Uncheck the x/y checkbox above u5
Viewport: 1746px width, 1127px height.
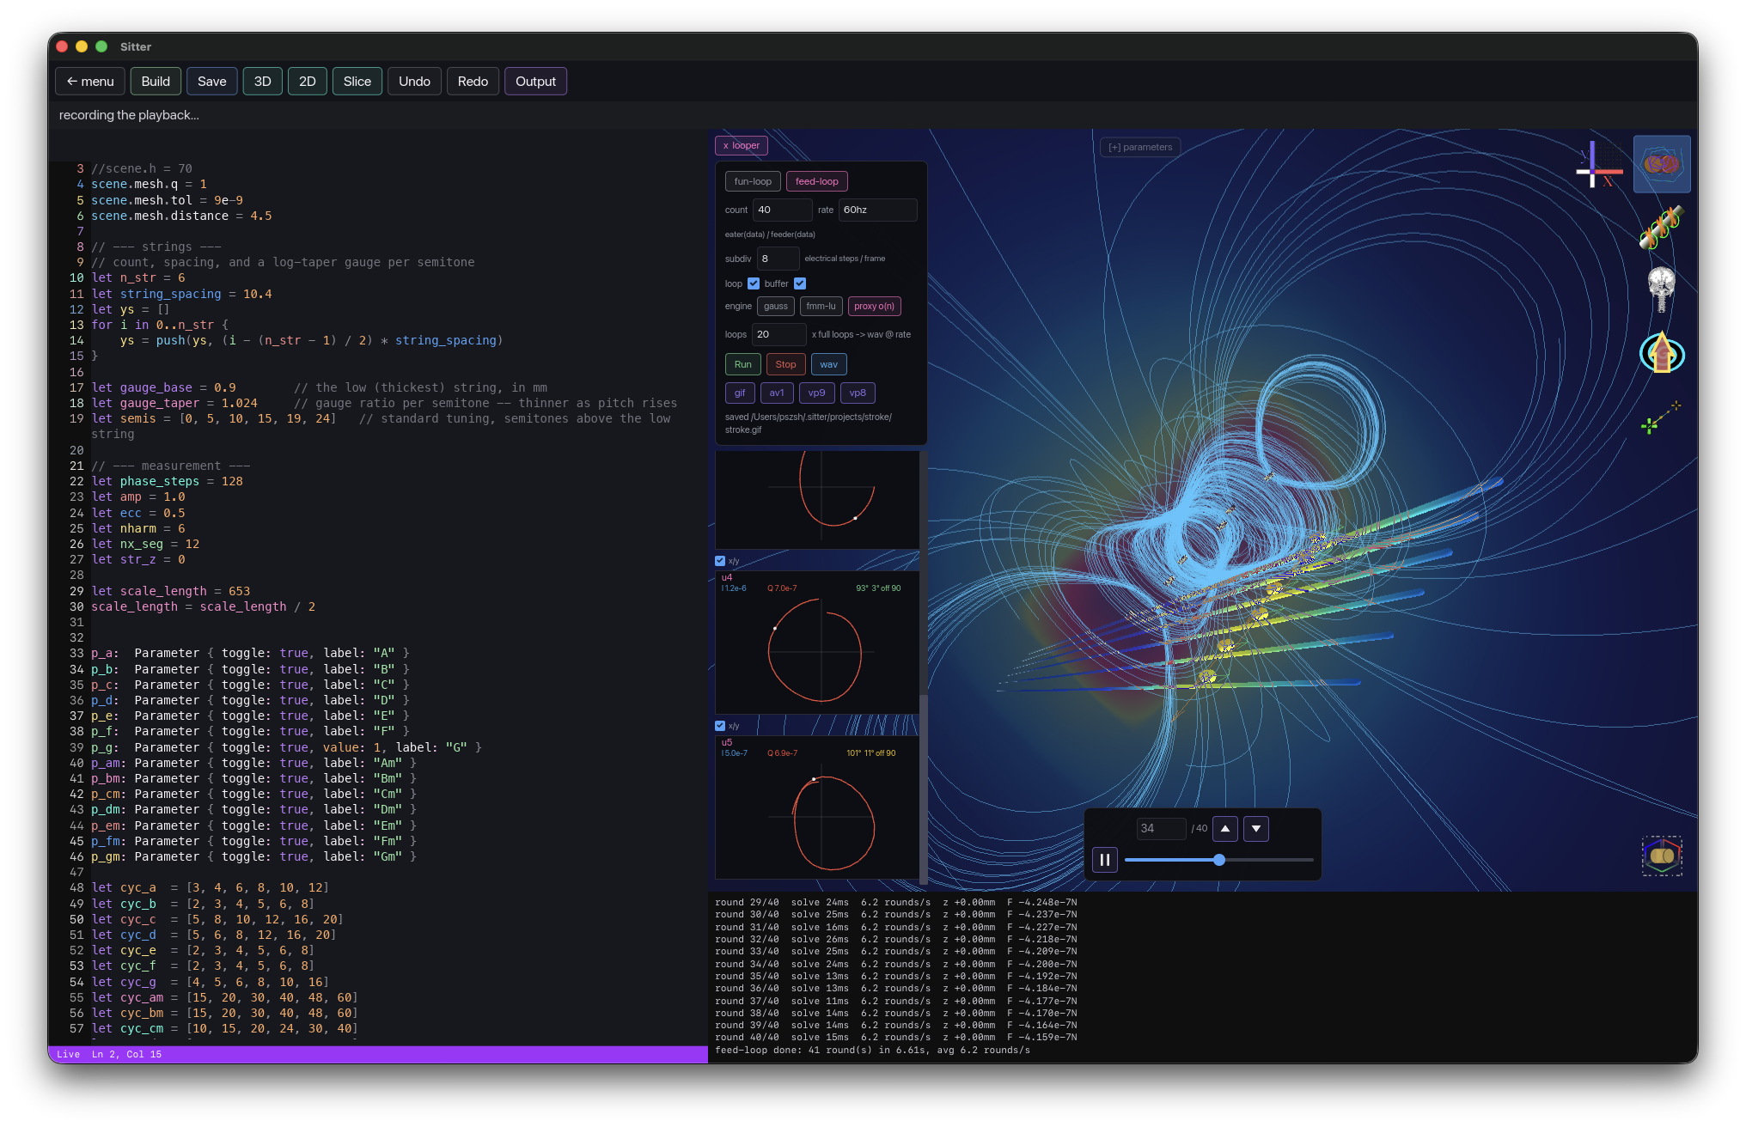click(x=720, y=726)
